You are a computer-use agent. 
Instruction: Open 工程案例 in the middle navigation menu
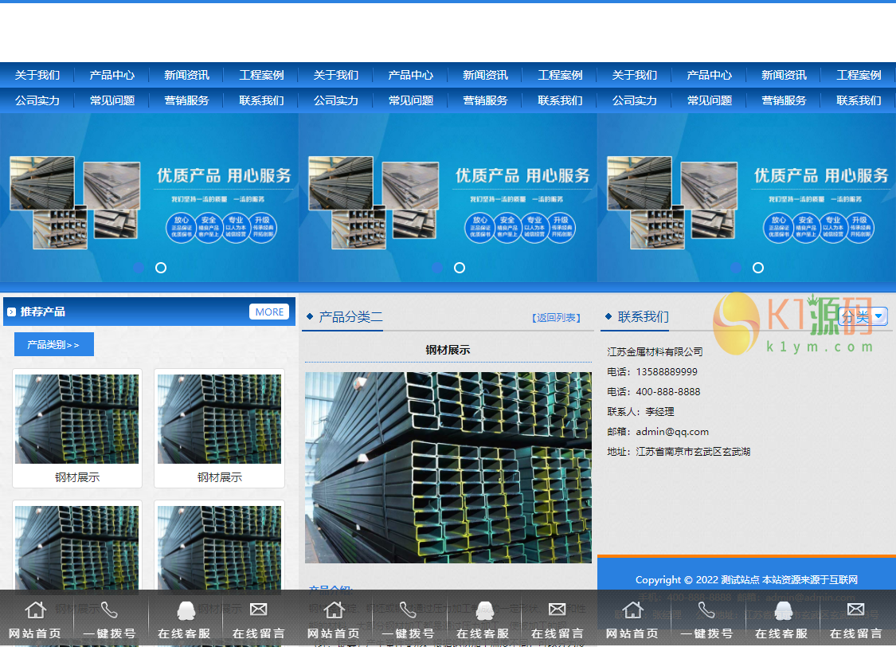click(560, 75)
